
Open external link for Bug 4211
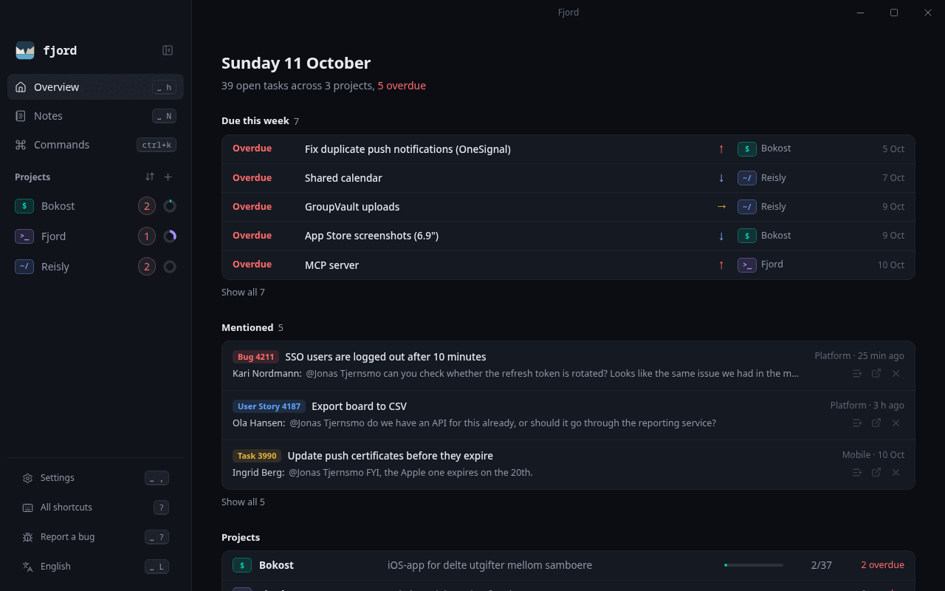coord(876,374)
